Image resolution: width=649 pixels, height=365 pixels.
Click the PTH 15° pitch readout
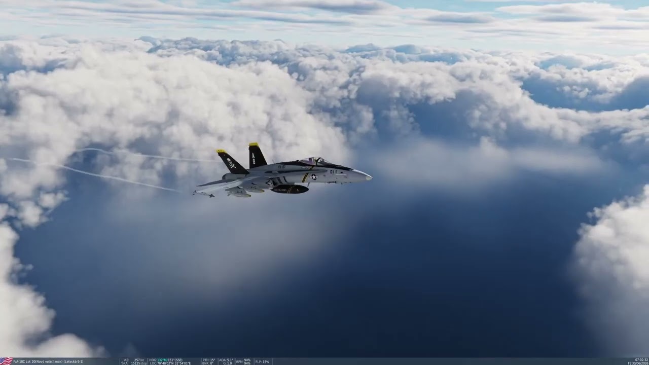(x=208, y=360)
